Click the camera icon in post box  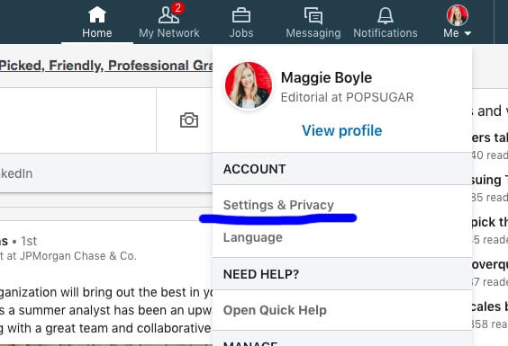coord(189,120)
